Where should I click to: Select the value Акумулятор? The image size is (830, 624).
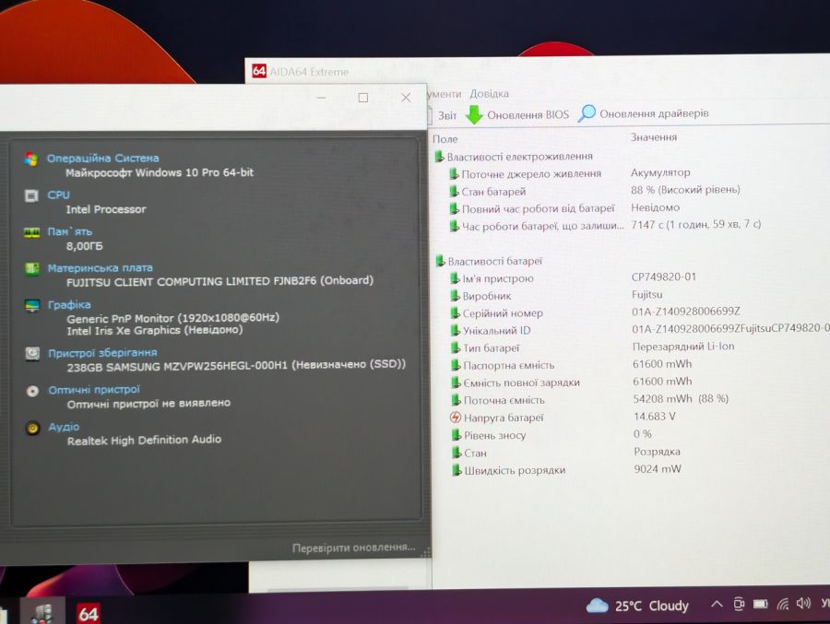point(660,172)
